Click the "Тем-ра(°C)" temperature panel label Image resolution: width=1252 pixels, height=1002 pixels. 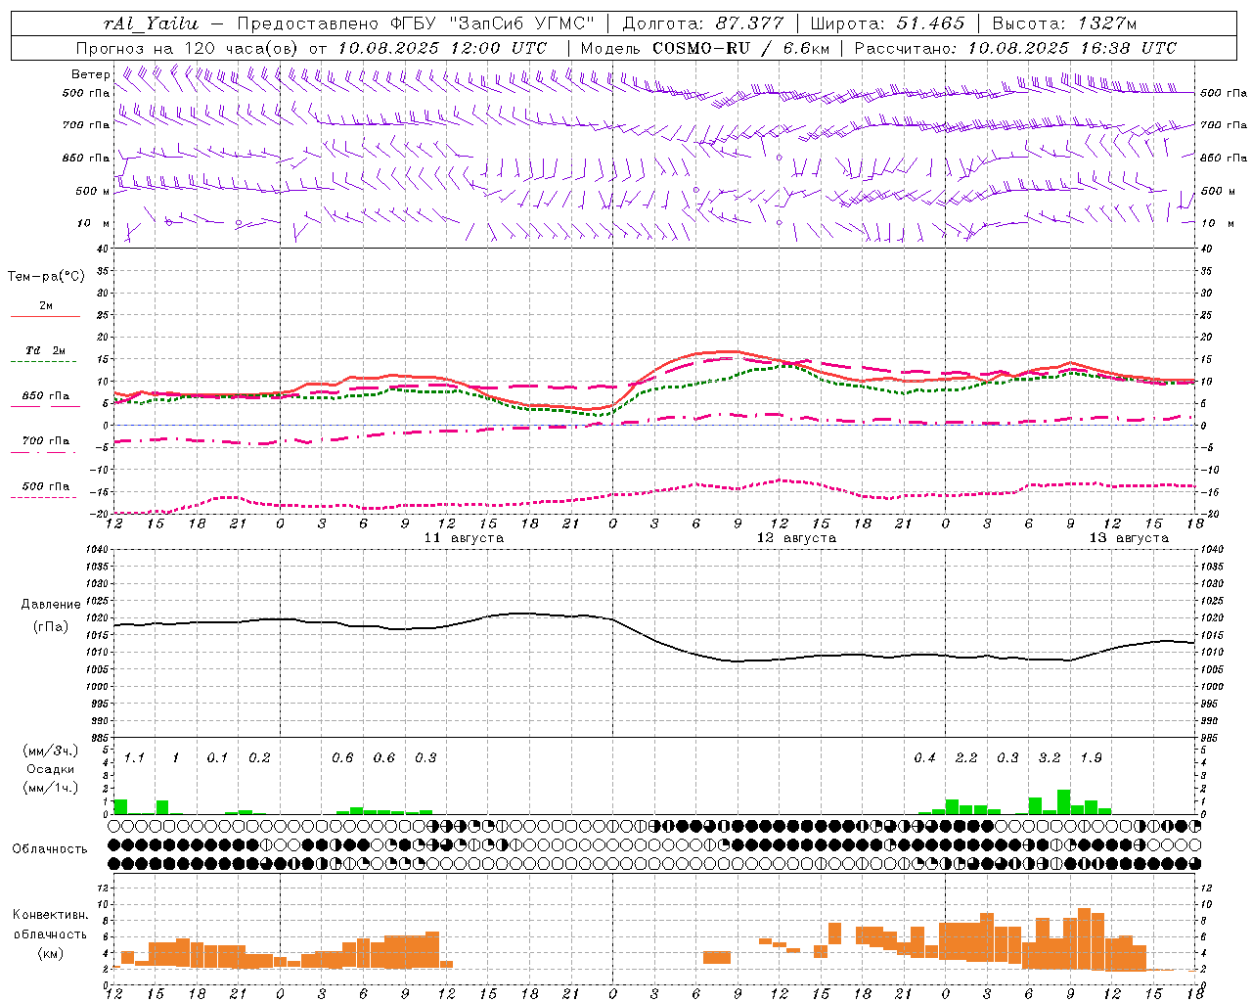click(x=46, y=277)
